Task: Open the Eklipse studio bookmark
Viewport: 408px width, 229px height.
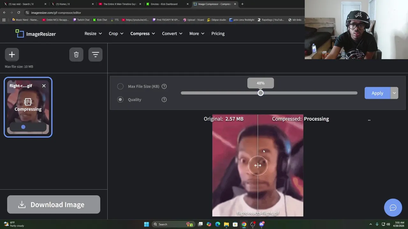Action: click(216, 20)
